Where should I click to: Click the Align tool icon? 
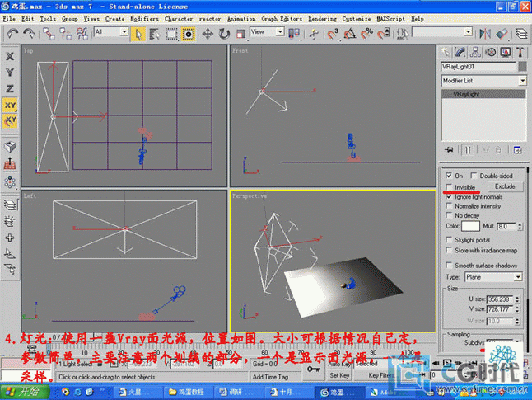tap(502, 34)
